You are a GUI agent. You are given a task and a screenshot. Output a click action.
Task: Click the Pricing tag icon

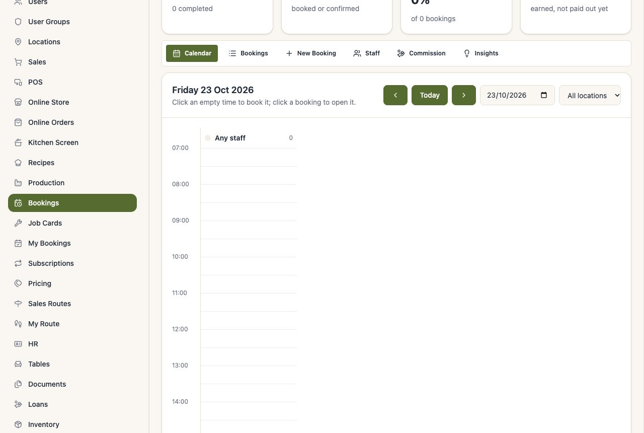(18, 283)
